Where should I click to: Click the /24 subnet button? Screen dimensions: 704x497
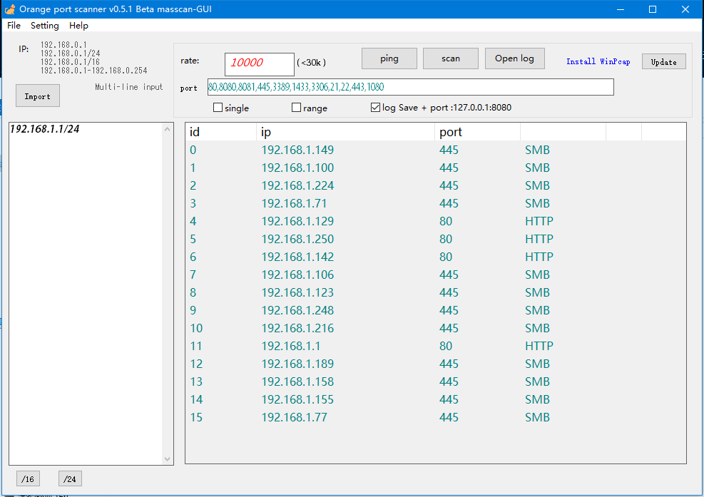70,479
